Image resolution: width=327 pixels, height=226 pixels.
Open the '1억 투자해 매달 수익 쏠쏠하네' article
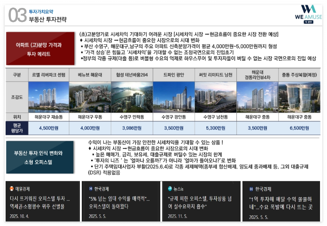(x=281, y=201)
